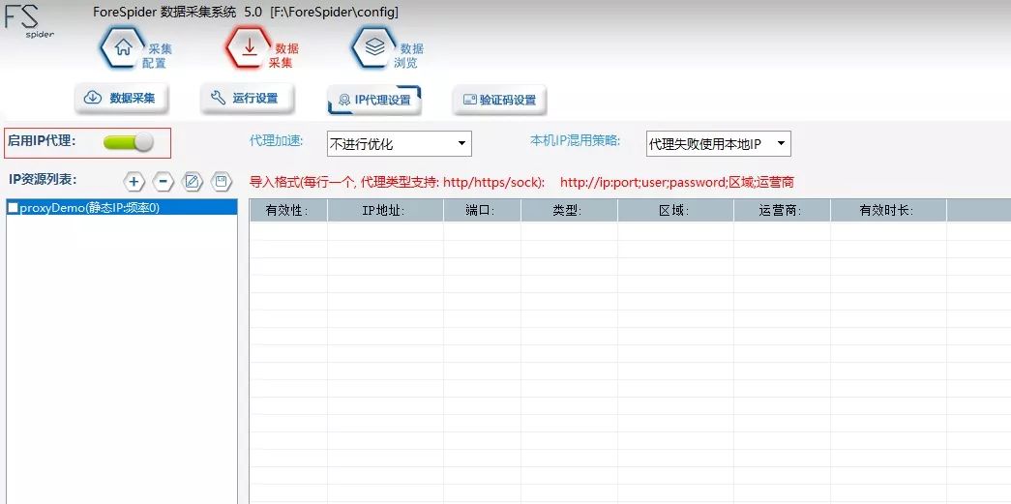Edit the selected IP resource pencil icon

(x=192, y=183)
